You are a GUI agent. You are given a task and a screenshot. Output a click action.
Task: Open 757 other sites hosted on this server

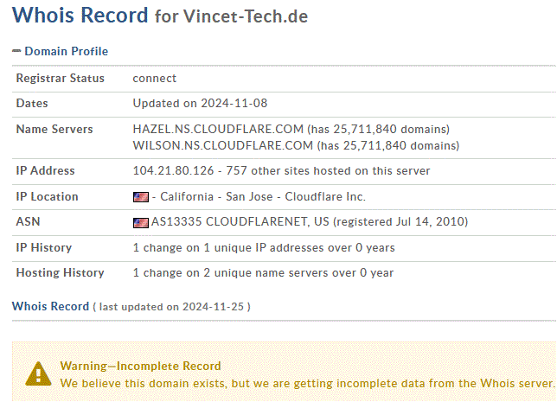(x=328, y=170)
